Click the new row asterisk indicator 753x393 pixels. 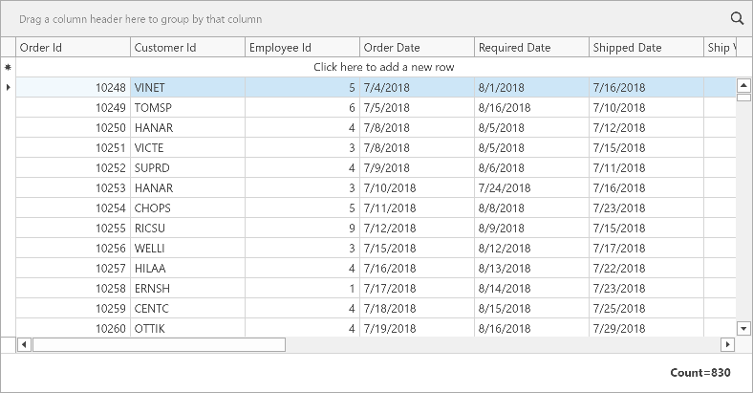pos(9,68)
